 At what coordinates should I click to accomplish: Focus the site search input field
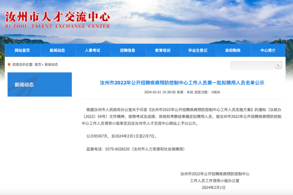pyautogui.click(x=253, y=65)
